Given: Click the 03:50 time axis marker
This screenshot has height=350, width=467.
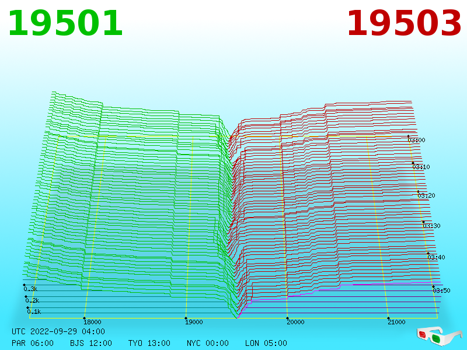Looking at the screenshot, I should pos(441,290).
